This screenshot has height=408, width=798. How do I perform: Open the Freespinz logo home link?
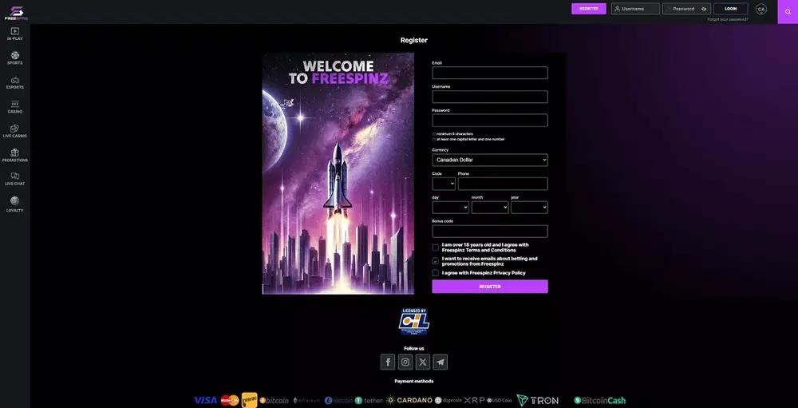16,13
